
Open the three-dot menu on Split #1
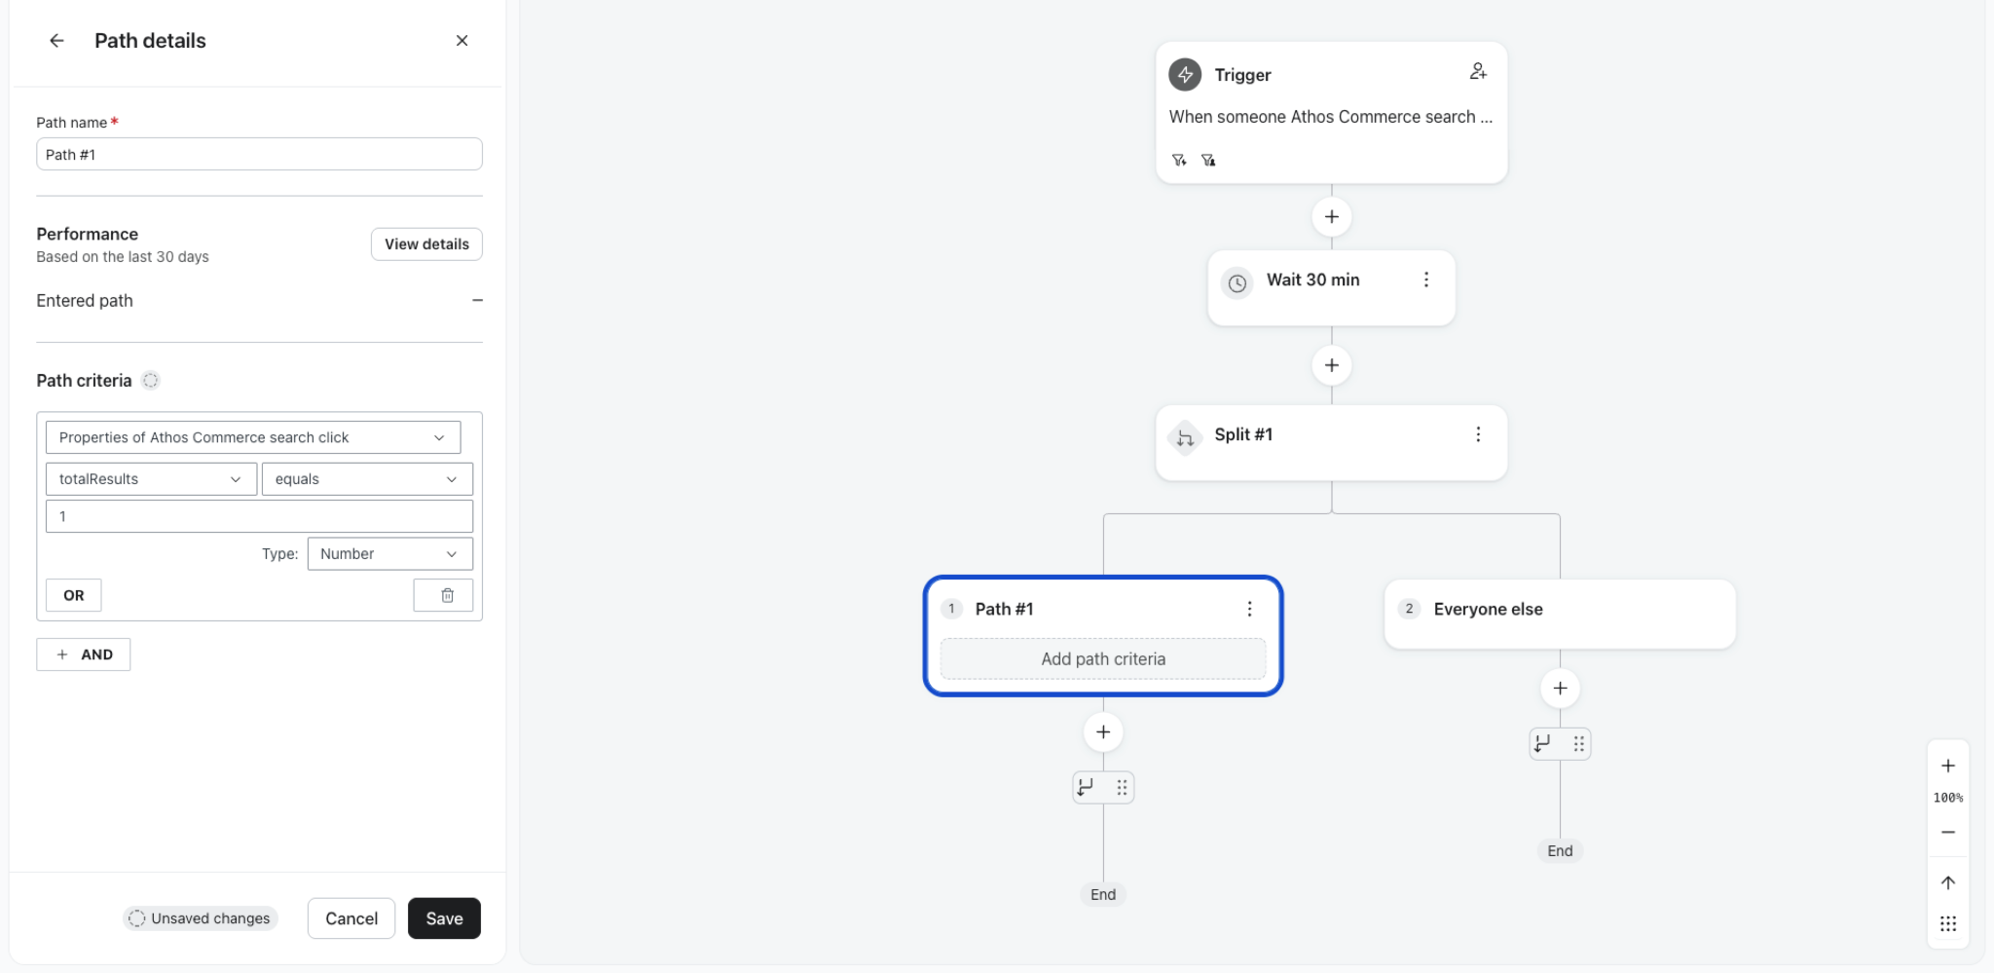click(x=1478, y=434)
